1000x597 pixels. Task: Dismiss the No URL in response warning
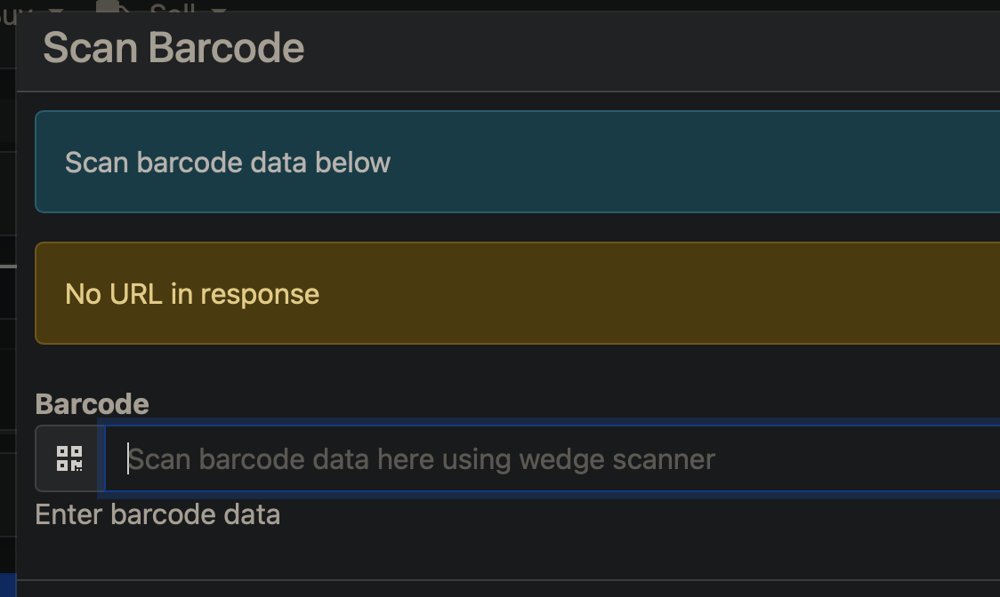point(516,293)
